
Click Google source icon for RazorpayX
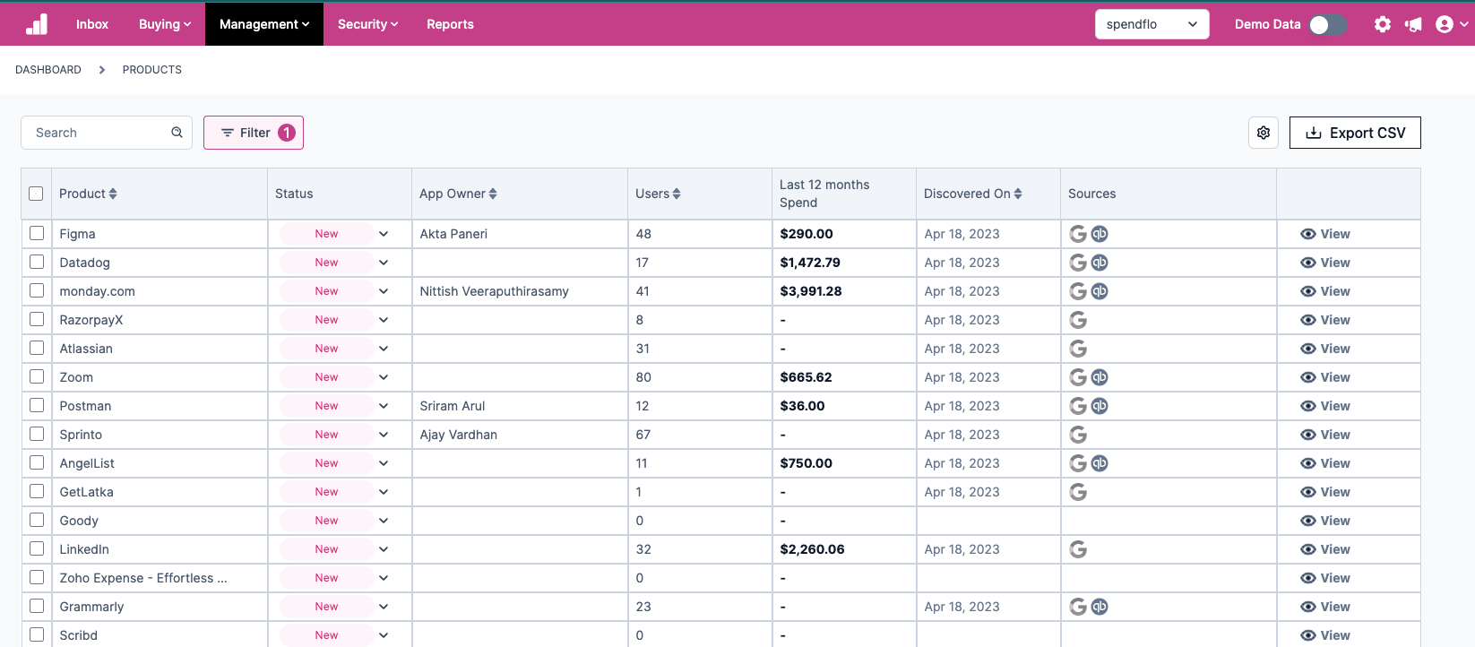point(1078,320)
